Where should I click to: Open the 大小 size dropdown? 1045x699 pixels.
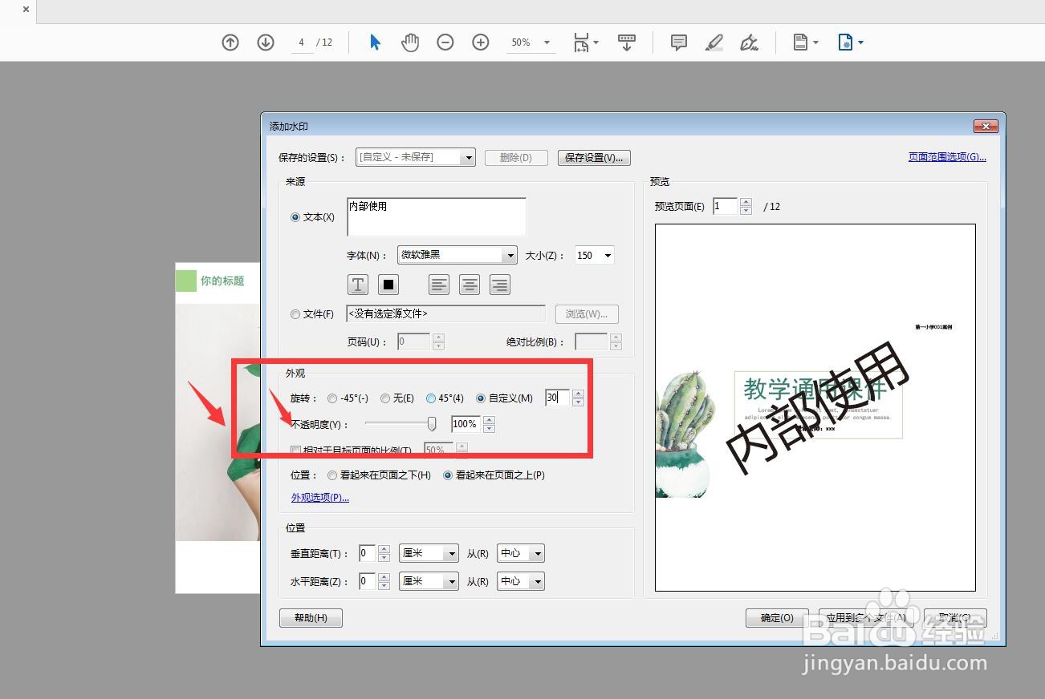click(x=594, y=255)
